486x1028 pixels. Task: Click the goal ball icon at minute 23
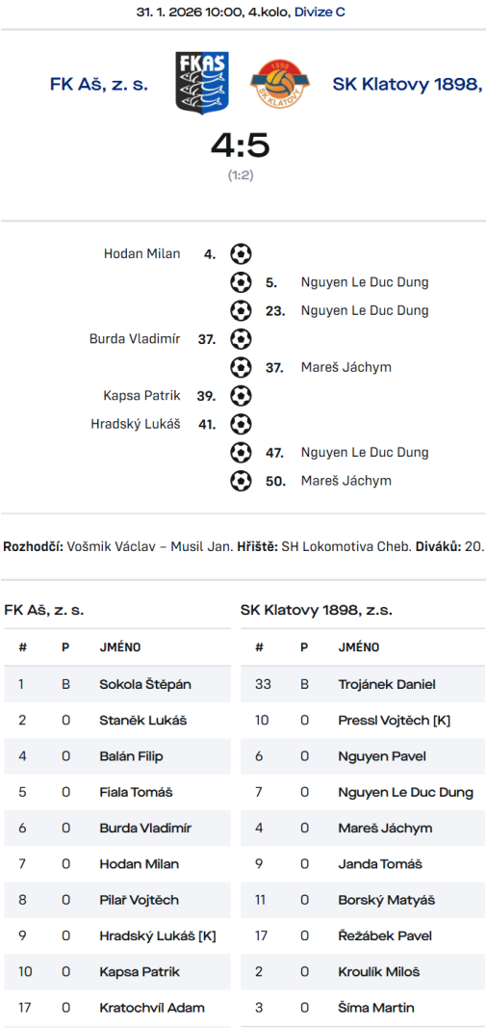[241, 311]
